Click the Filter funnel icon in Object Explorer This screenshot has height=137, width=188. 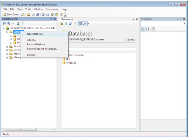[22, 24]
